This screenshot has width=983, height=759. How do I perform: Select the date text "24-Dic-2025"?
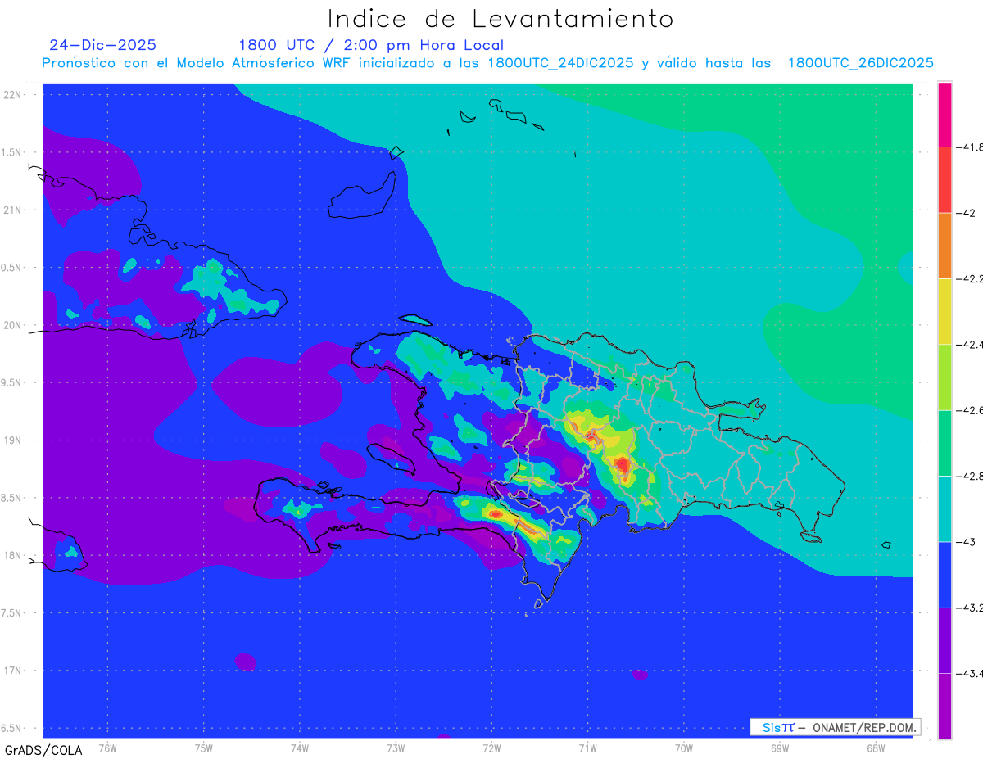coord(102,45)
